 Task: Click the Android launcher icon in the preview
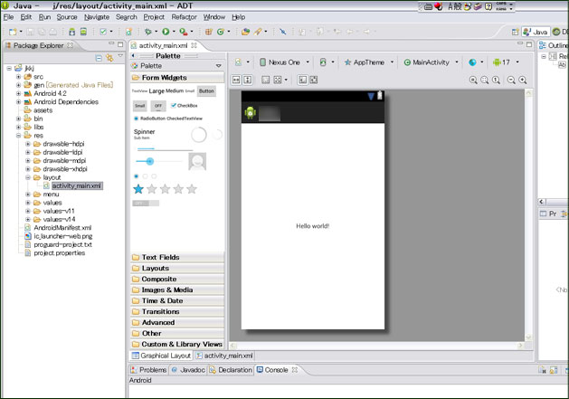(251, 113)
